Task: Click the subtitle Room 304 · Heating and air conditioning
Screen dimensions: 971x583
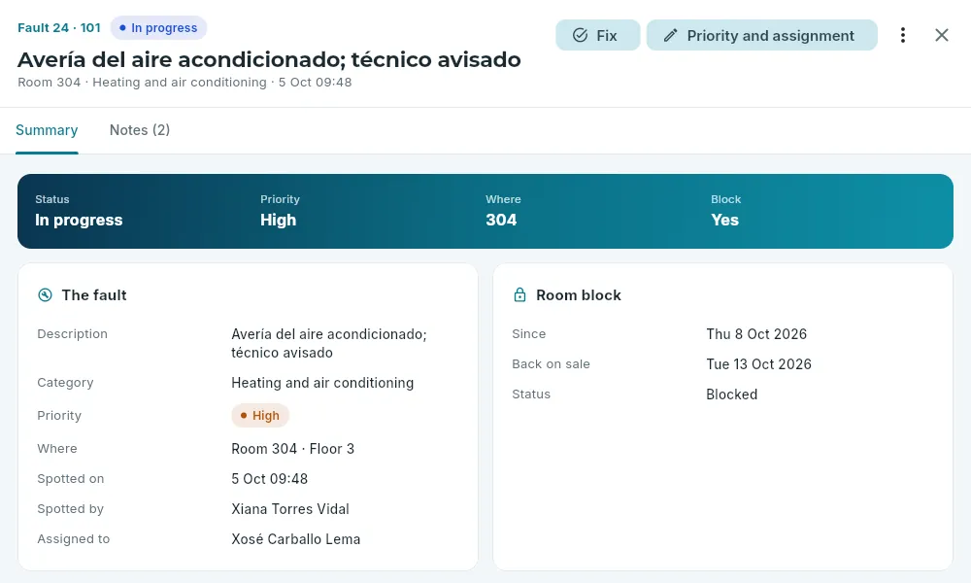Action: point(142,83)
